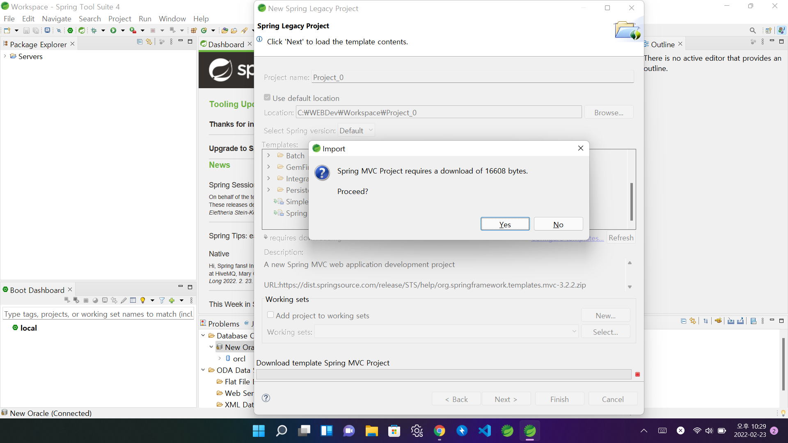Click the red stop download icon
Screen dimensions: 788x443
[637, 374]
